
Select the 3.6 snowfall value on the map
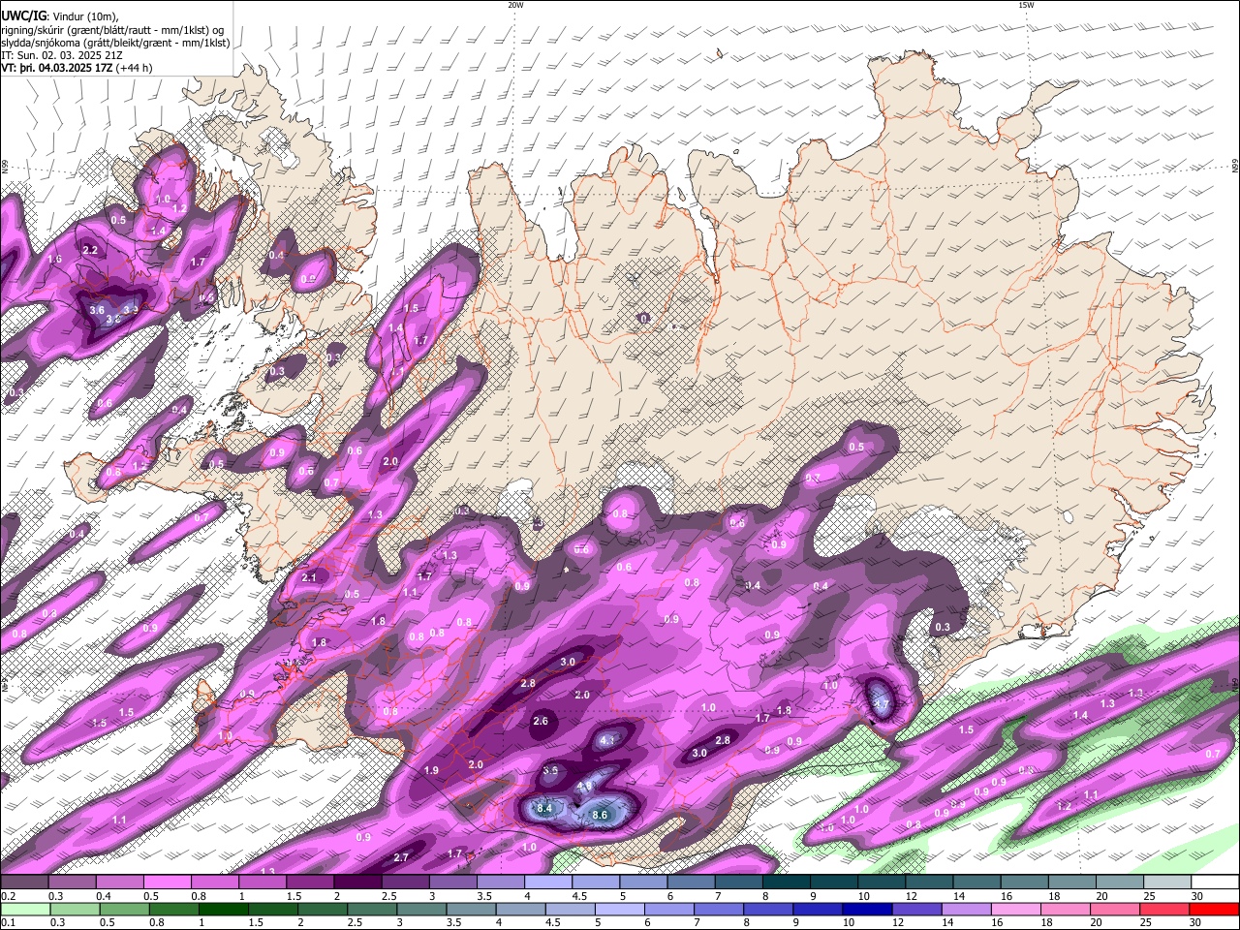click(97, 310)
